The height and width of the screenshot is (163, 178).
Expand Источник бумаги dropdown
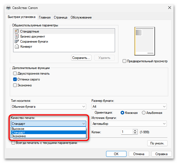click(129, 124)
